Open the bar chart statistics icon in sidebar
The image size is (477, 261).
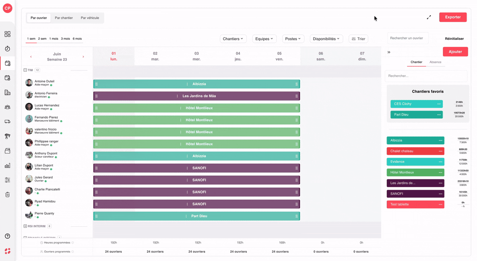[x=8, y=166]
